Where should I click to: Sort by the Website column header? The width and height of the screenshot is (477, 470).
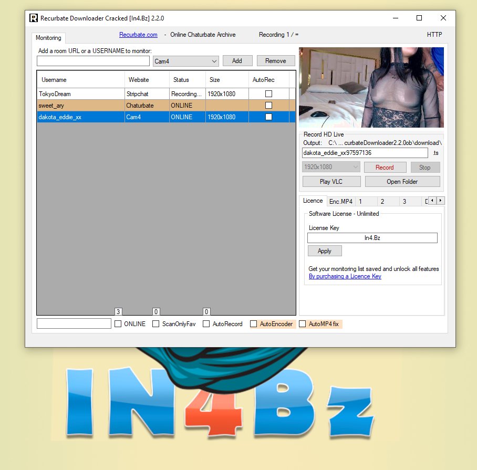tap(147, 80)
